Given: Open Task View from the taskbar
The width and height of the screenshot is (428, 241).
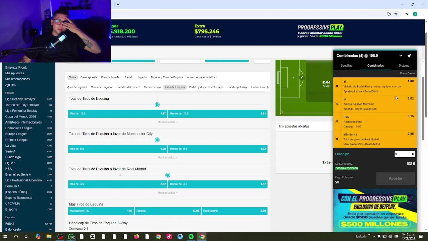Looking at the screenshot, I should point(27,237).
